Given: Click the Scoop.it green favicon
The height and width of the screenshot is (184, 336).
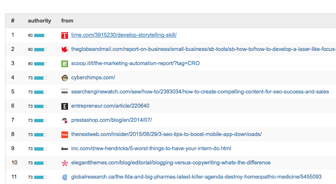Looking at the screenshot, I should (x=64, y=64).
